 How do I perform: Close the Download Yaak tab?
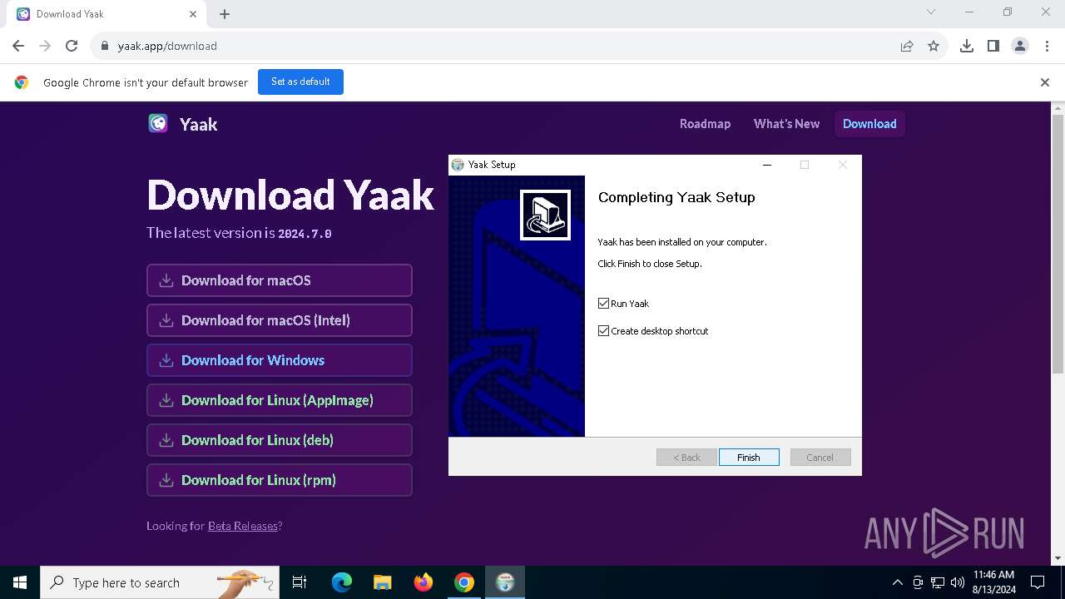[193, 14]
